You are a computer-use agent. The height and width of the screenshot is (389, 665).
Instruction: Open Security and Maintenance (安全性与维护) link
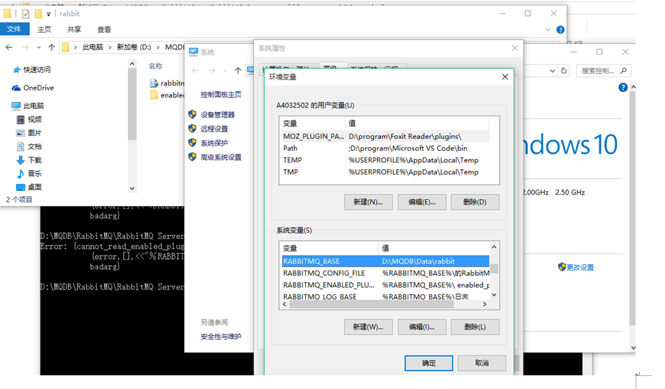221,337
